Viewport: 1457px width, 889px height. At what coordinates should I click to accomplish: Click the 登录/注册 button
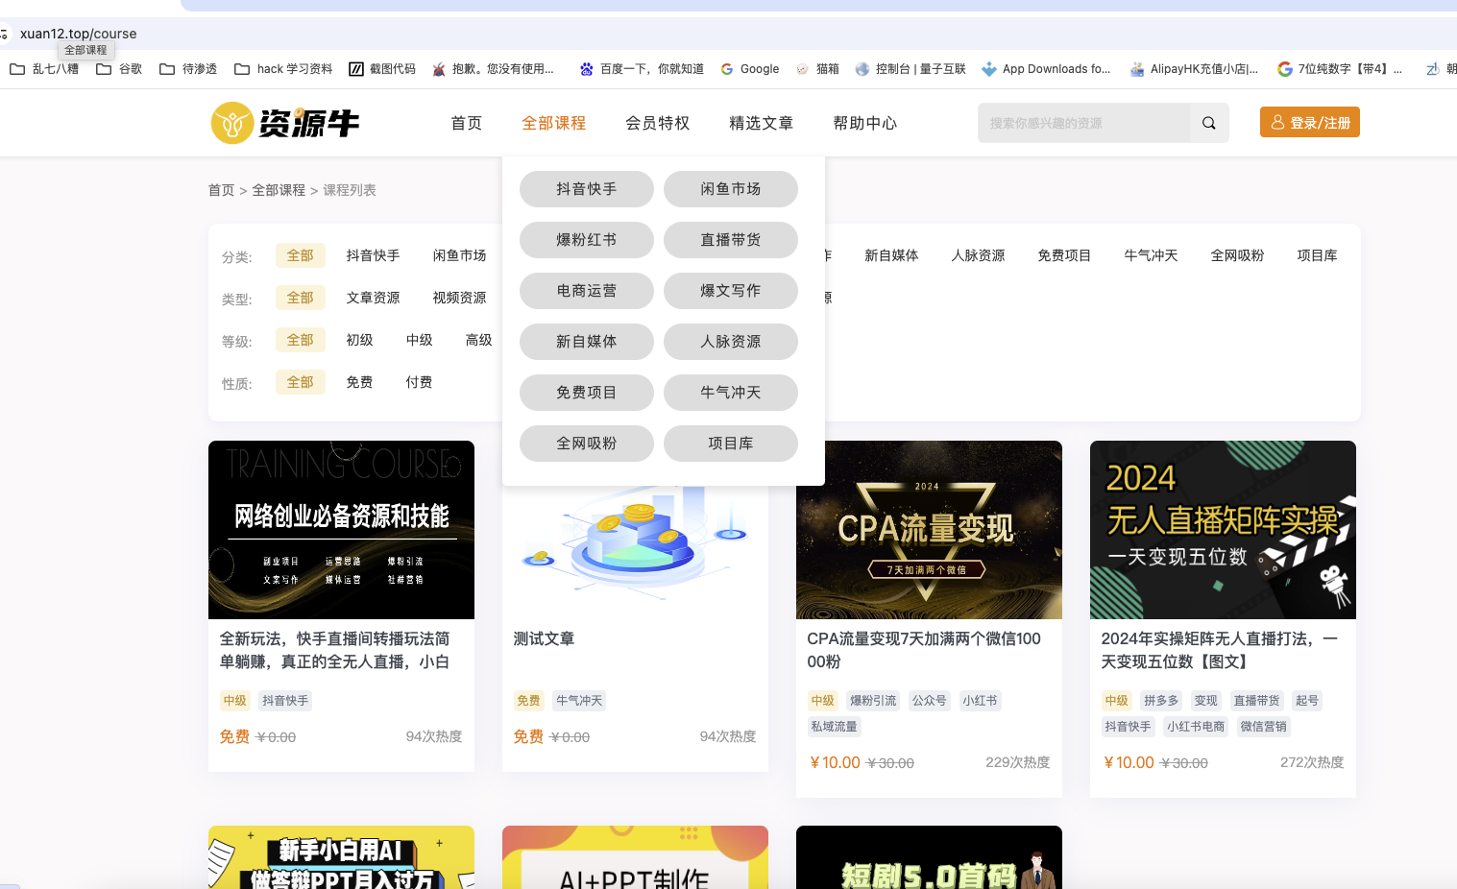point(1309,122)
